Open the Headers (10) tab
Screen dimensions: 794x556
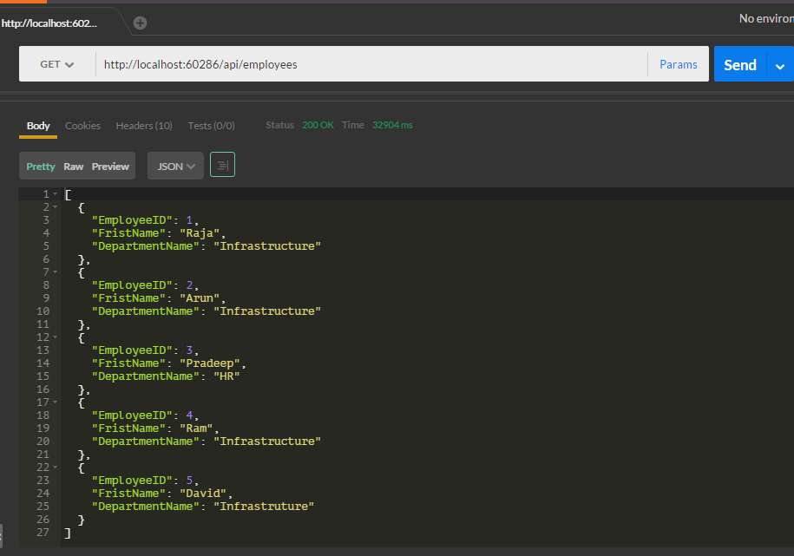(144, 126)
